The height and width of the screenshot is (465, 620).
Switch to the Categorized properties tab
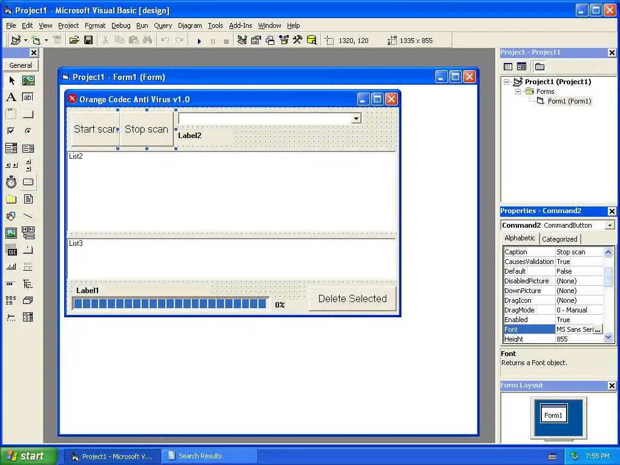(559, 239)
